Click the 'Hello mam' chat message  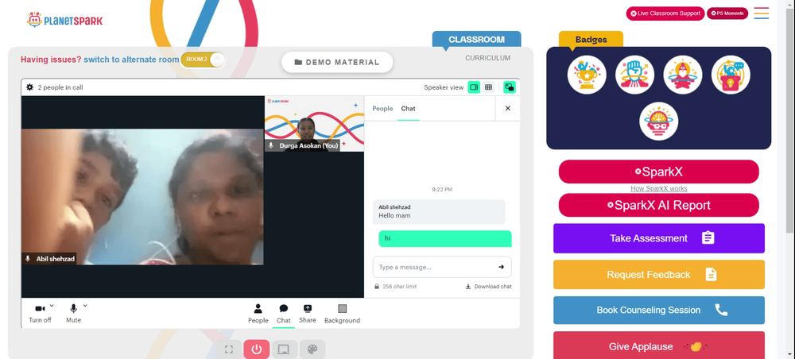(x=439, y=211)
